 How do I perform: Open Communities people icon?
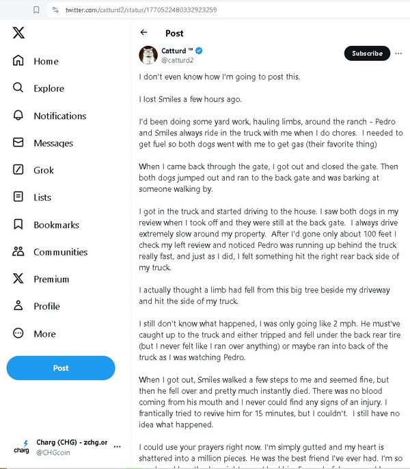pyautogui.click(x=18, y=252)
